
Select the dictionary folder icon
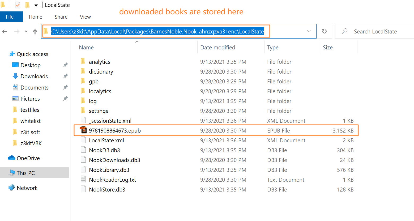click(83, 71)
